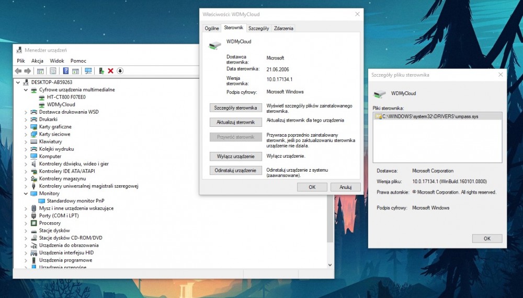Switch to the Ogólne tab
Image resolution: width=523 pixels, height=298 pixels.
point(212,28)
